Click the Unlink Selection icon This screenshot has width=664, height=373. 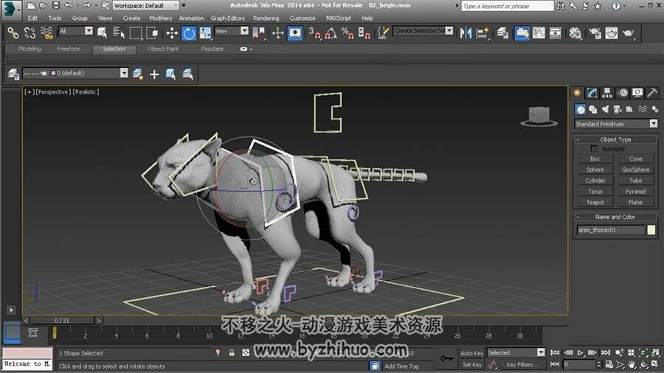(30, 32)
